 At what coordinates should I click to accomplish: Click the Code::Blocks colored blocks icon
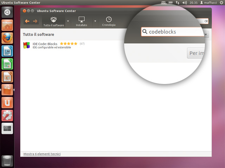(26, 45)
